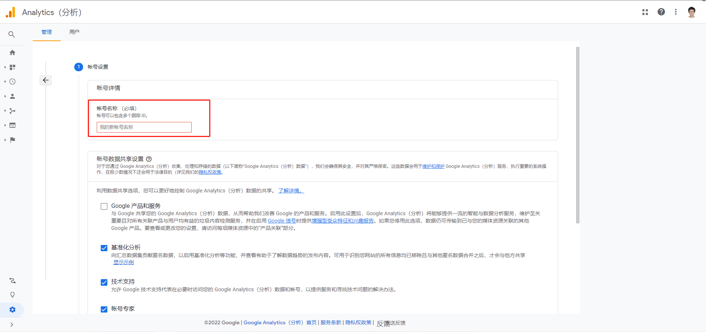Open the user profile avatar
Viewport: 706px width, 332px height.
(692, 12)
